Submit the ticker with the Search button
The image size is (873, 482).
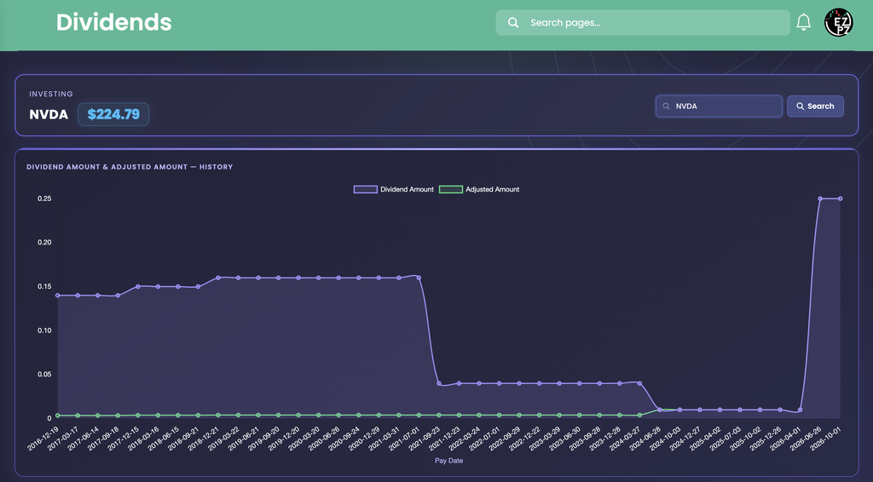click(815, 106)
